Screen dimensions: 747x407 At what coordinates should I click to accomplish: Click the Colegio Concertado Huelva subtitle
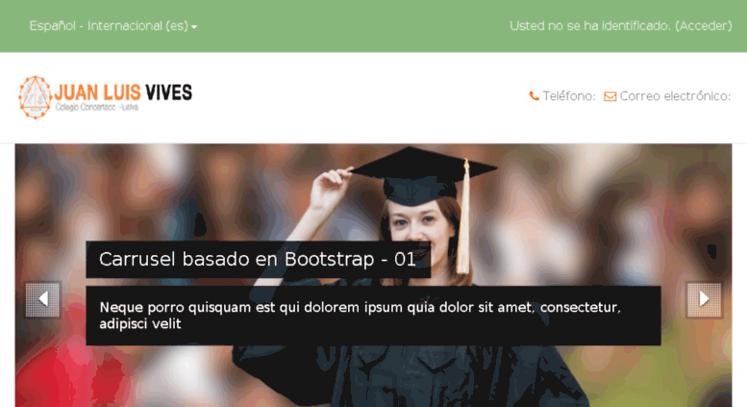96,107
